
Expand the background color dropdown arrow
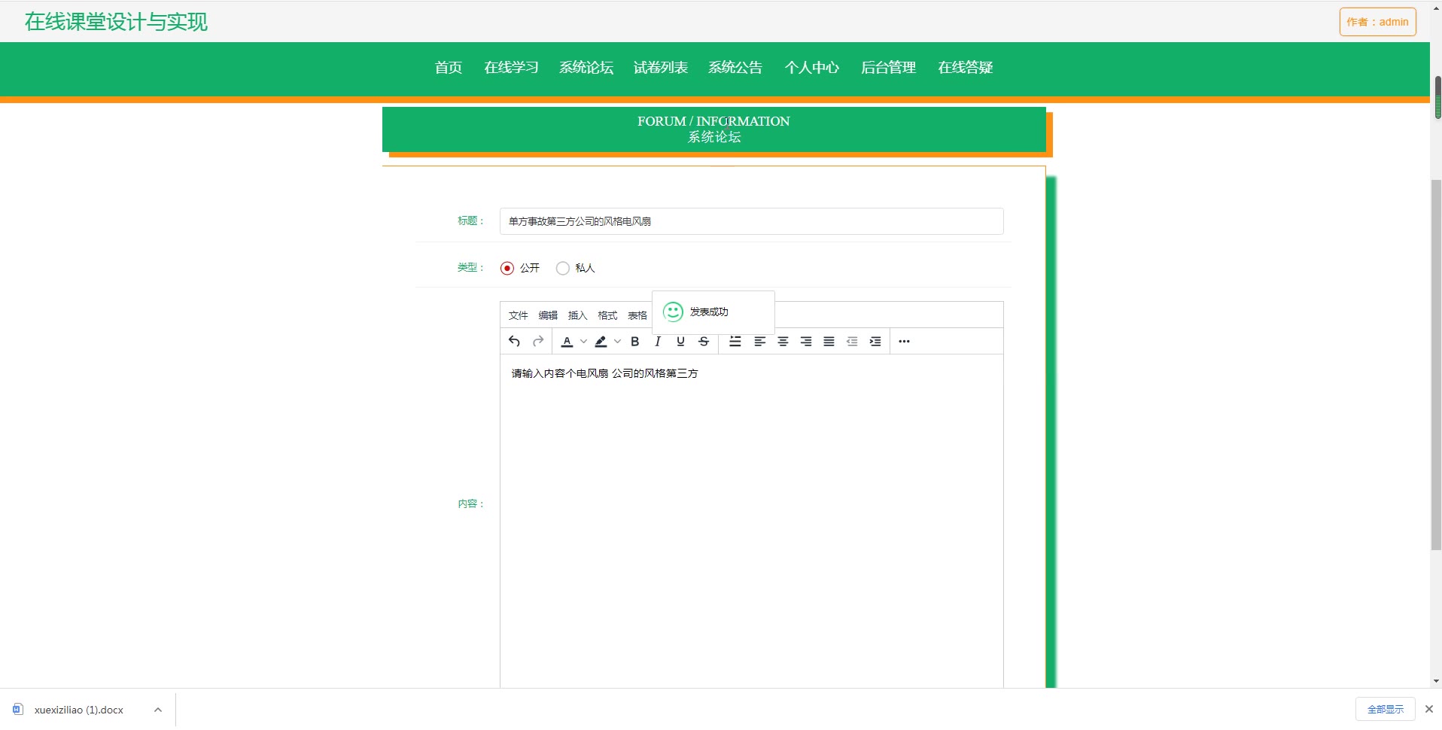[617, 342]
